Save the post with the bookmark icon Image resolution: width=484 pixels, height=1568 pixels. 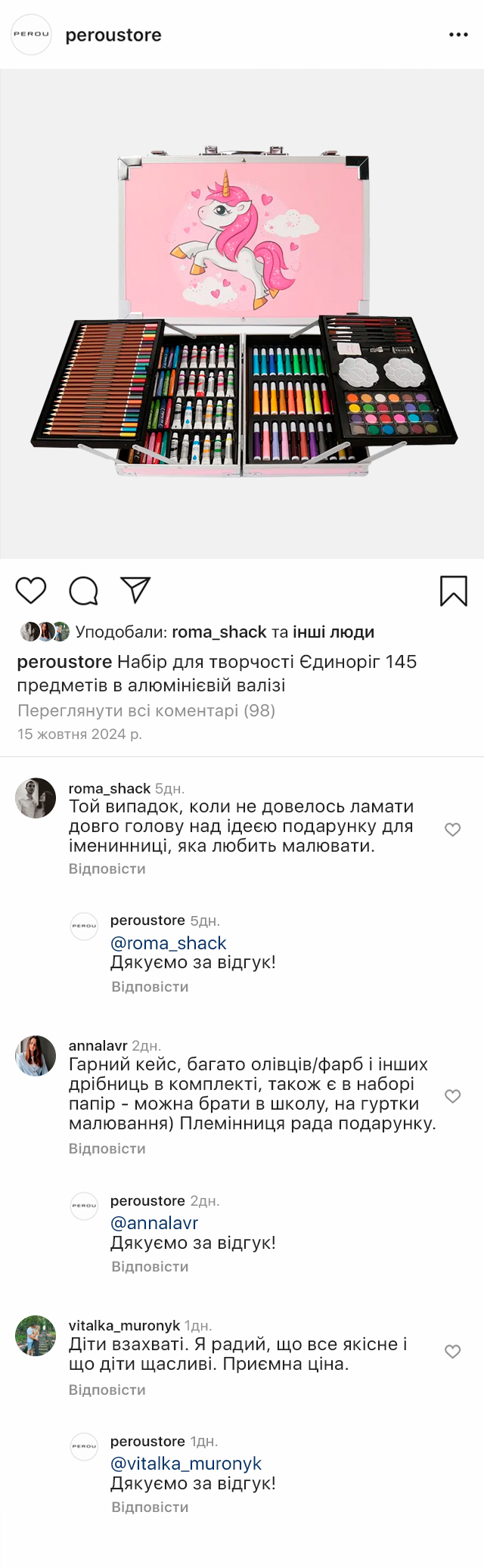[454, 591]
